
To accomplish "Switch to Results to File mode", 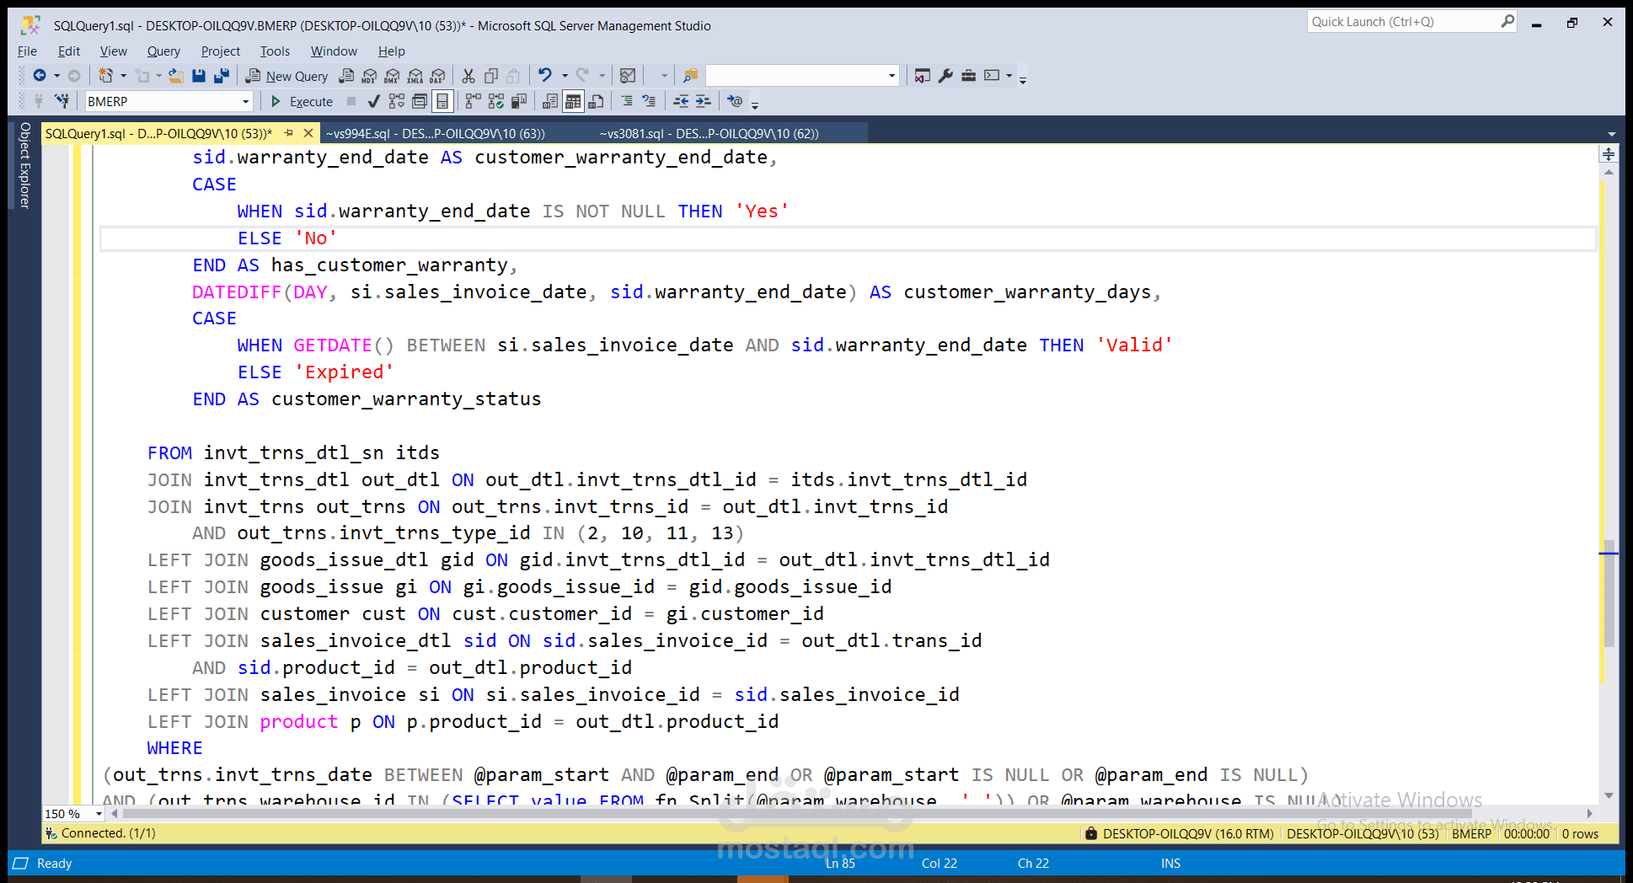I will pos(596,101).
